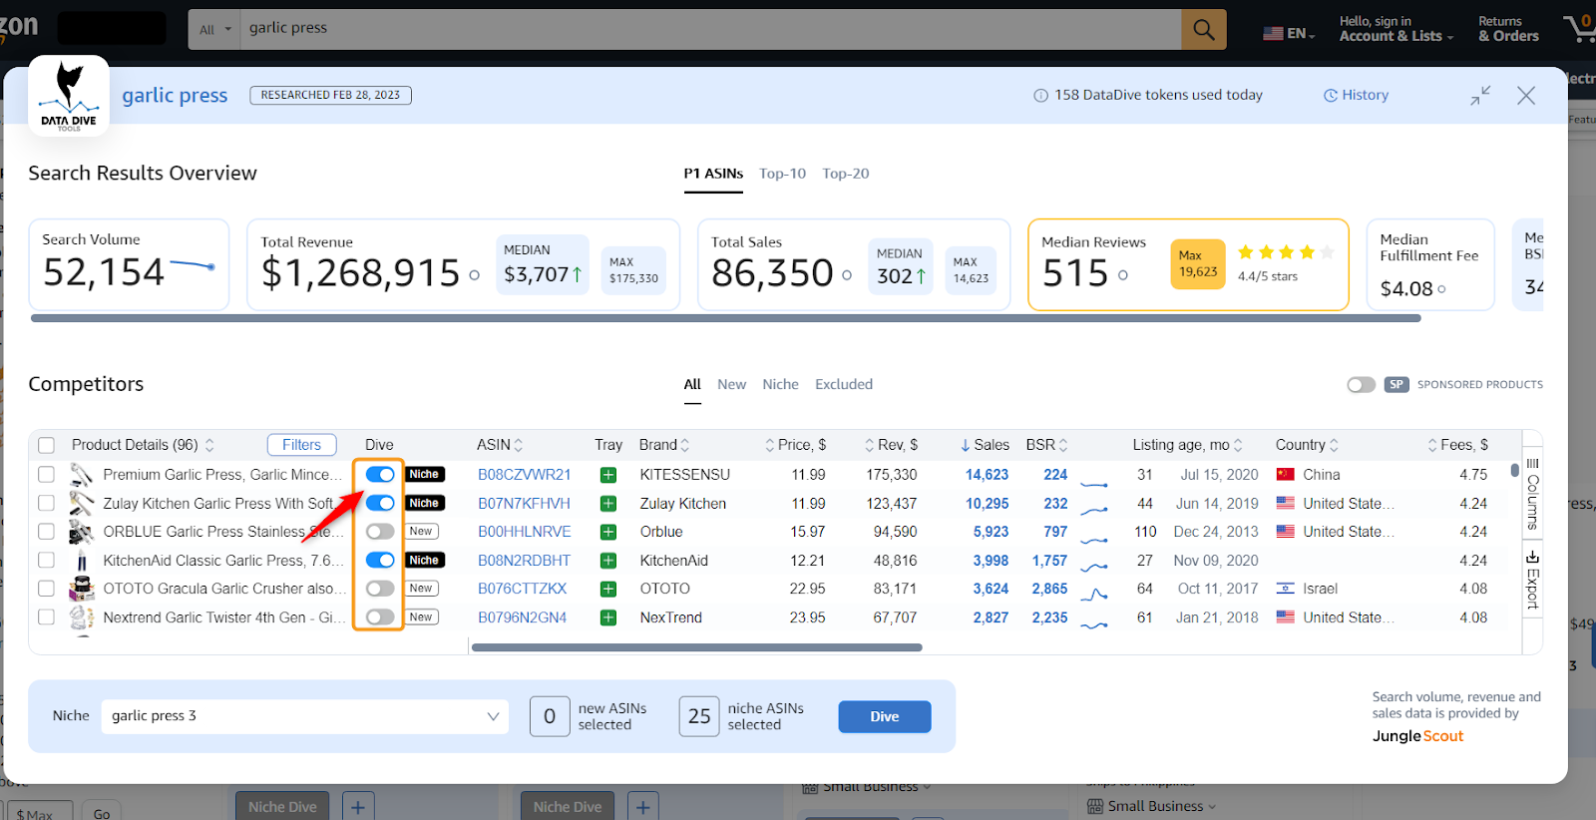Image resolution: width=1596 pixels, height=820 pixels.
Task: Toggle Dive switch for Premium Garlic Press
Action: pyautogui.click(x=380, y=475)
